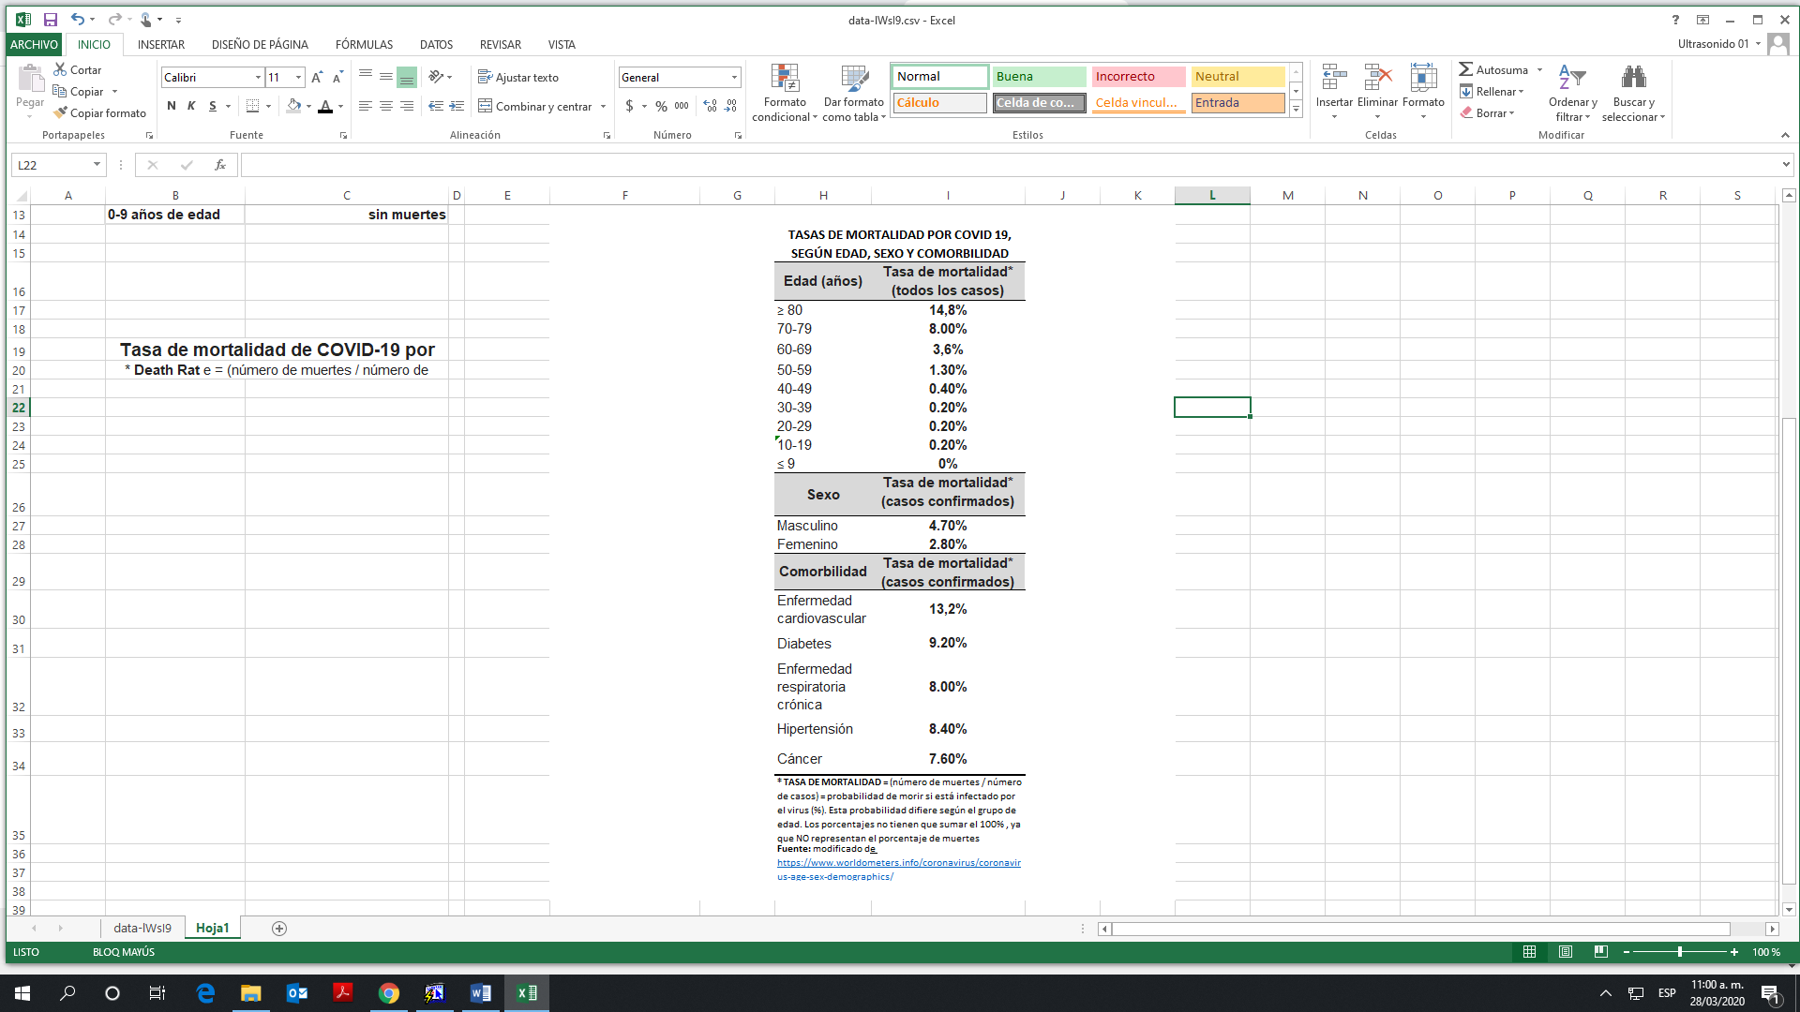1800x1012 pixels.
Task: Apply the Incorrecto cell style
Action: pyautogui.click(x=1138, y=77)
